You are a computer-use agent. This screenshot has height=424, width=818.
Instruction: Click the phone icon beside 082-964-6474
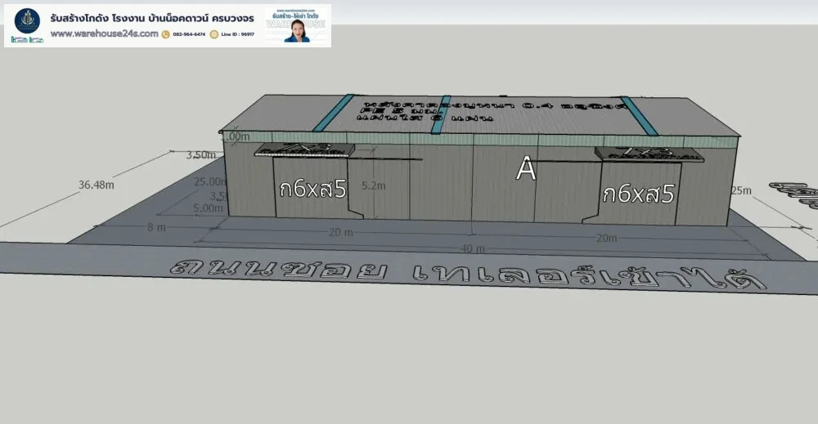pyautogui.click(x=165, y=34)
